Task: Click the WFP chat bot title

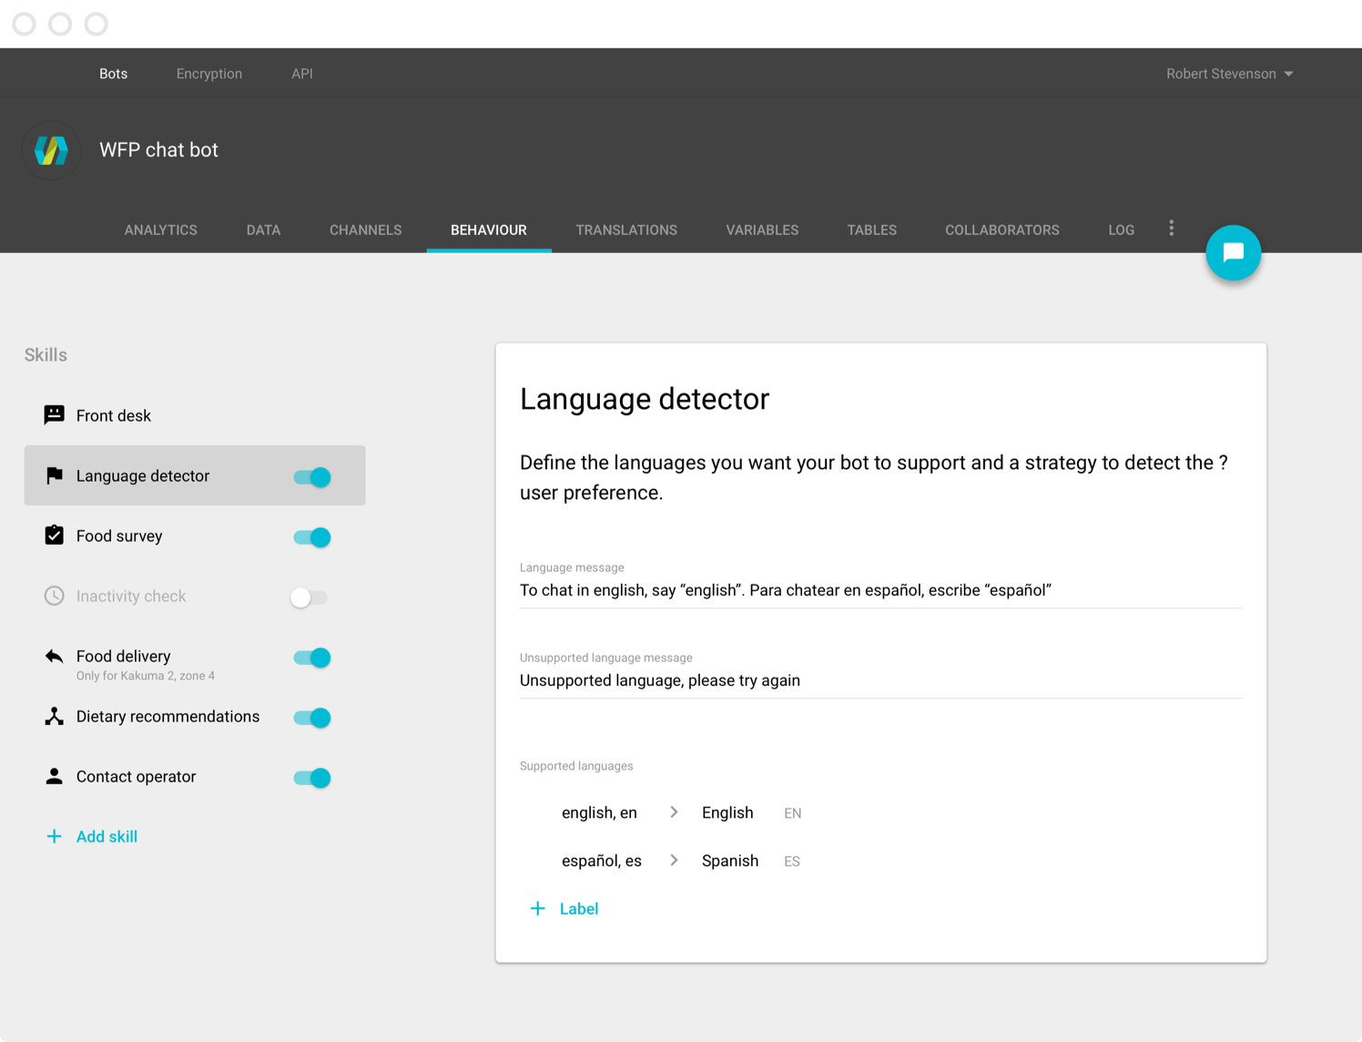Action: pos(158,150)
